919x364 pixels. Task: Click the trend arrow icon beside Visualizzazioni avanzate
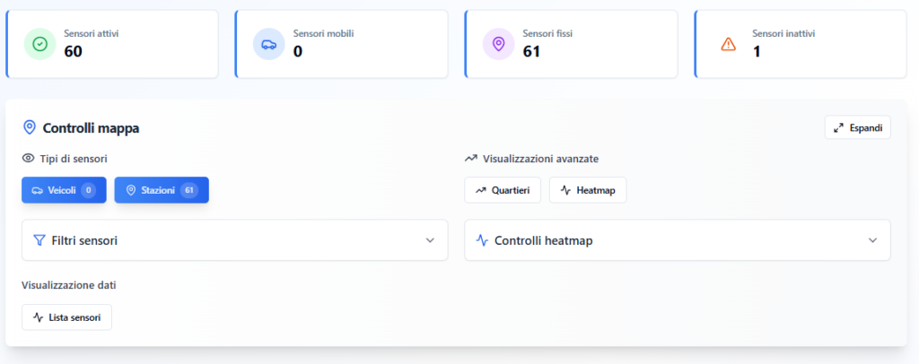pyautogui.click(x=470, y=158)
